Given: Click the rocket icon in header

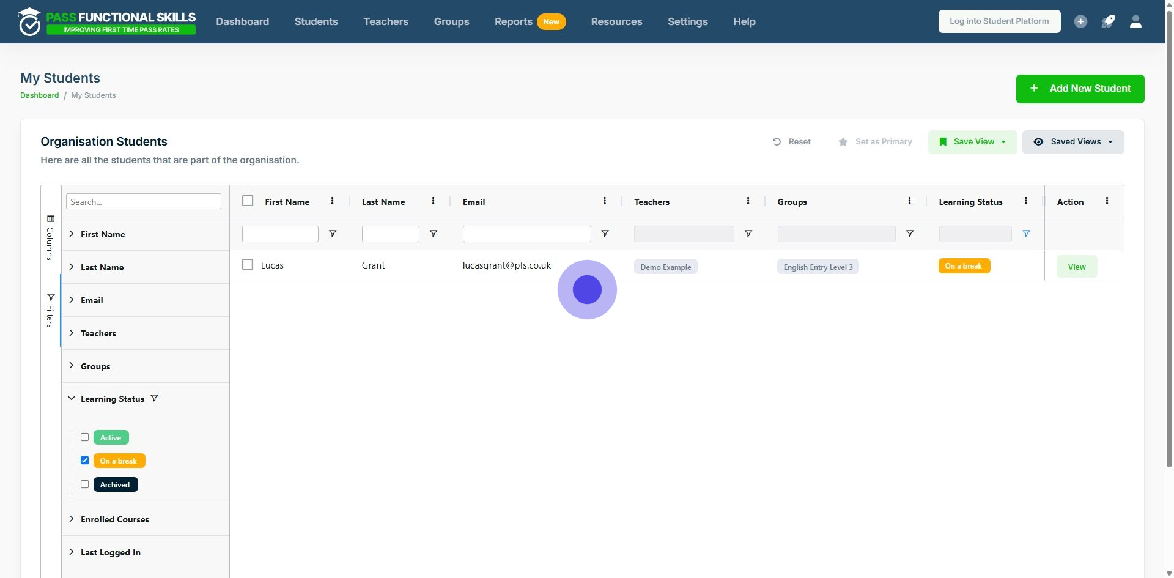Looking at the screenshot, I should point(1108,21).
